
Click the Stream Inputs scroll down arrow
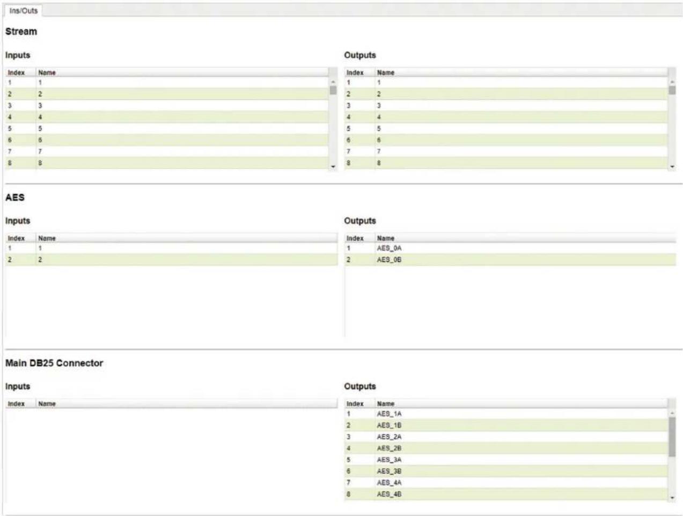pos(333,167)
